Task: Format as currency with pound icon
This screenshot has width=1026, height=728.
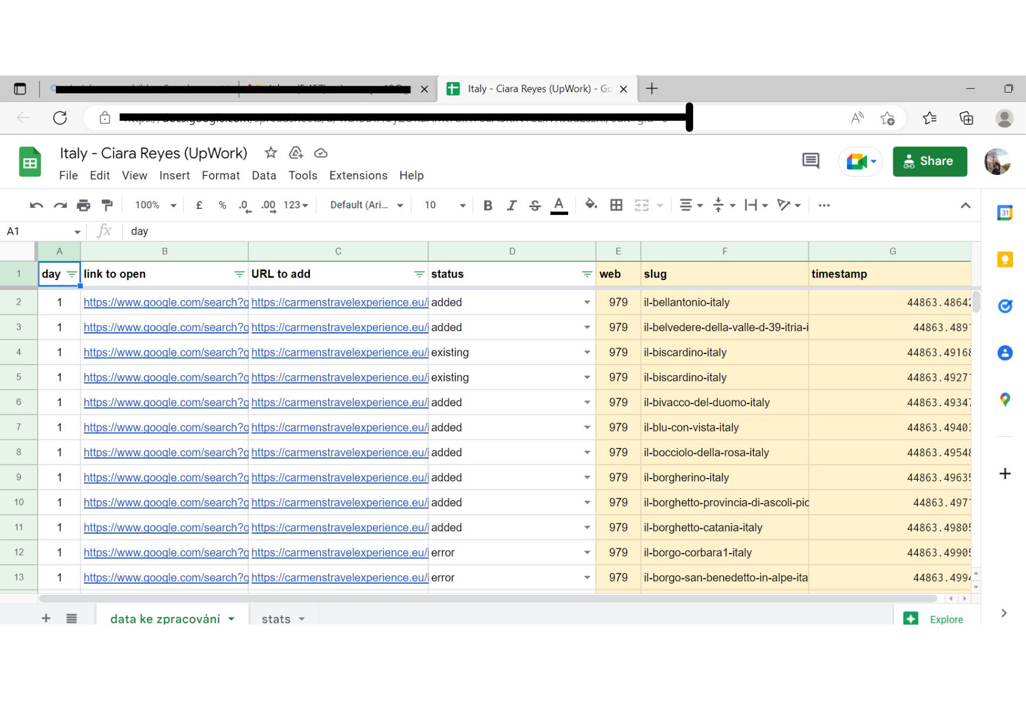Action: pyautogui.click(x=199, y=205)
